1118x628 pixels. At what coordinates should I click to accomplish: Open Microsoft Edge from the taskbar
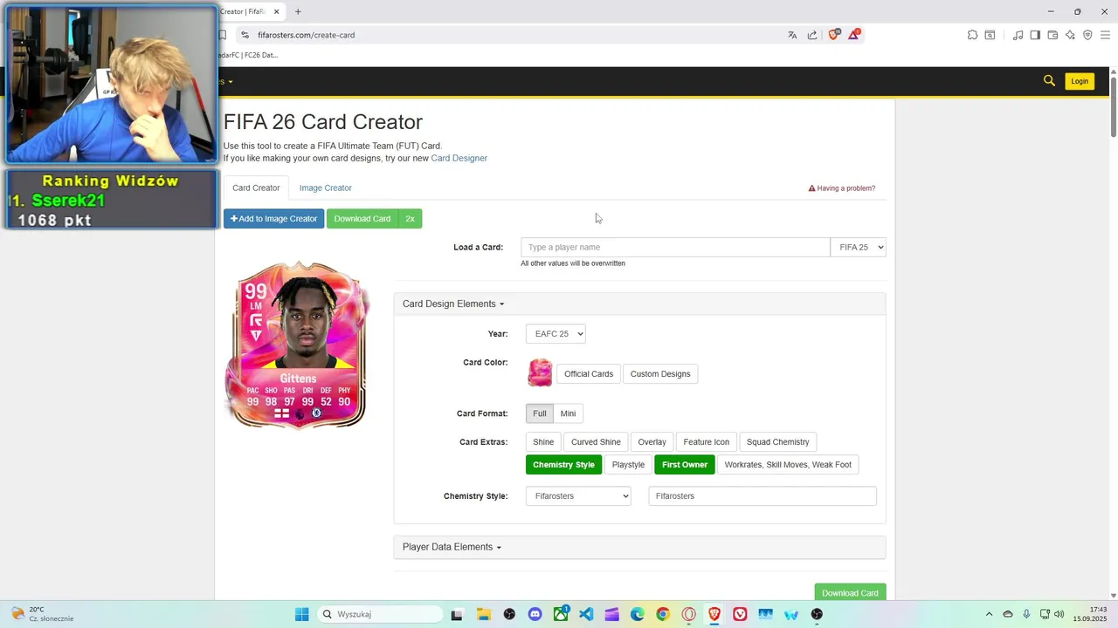[638, 614]
